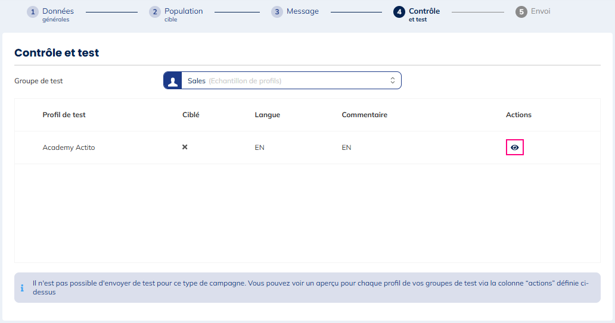The height and width of the screenshot is (323, 615).
Task: Click the grey step 5 number circle
Action: click(521, 12)
